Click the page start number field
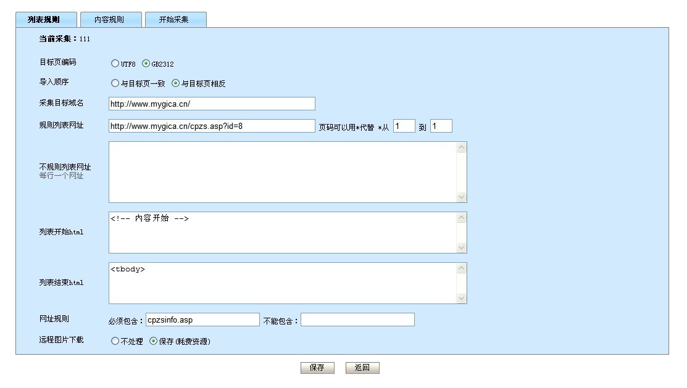This screenshot has height=388, width=687. 404,126
